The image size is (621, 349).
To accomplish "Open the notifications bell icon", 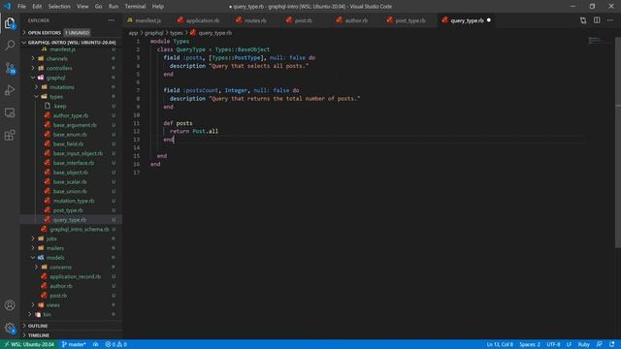I will (x=612, y=344).
